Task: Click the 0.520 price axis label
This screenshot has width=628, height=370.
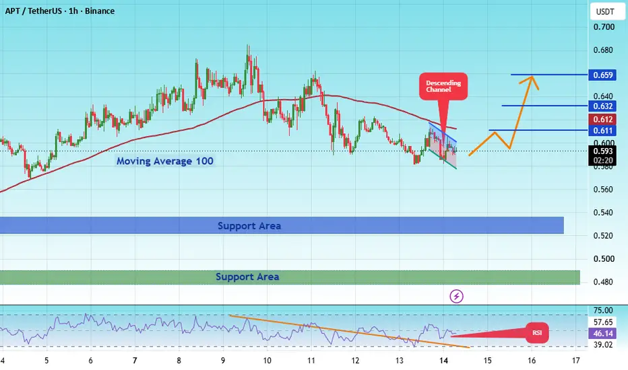Action: click(x=603, y=235)
